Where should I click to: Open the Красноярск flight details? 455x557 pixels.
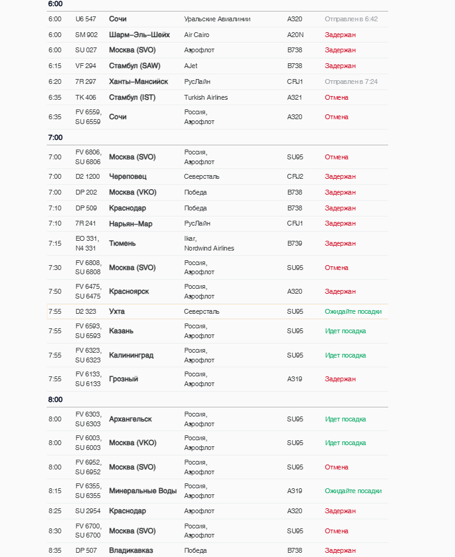point(129,291)
